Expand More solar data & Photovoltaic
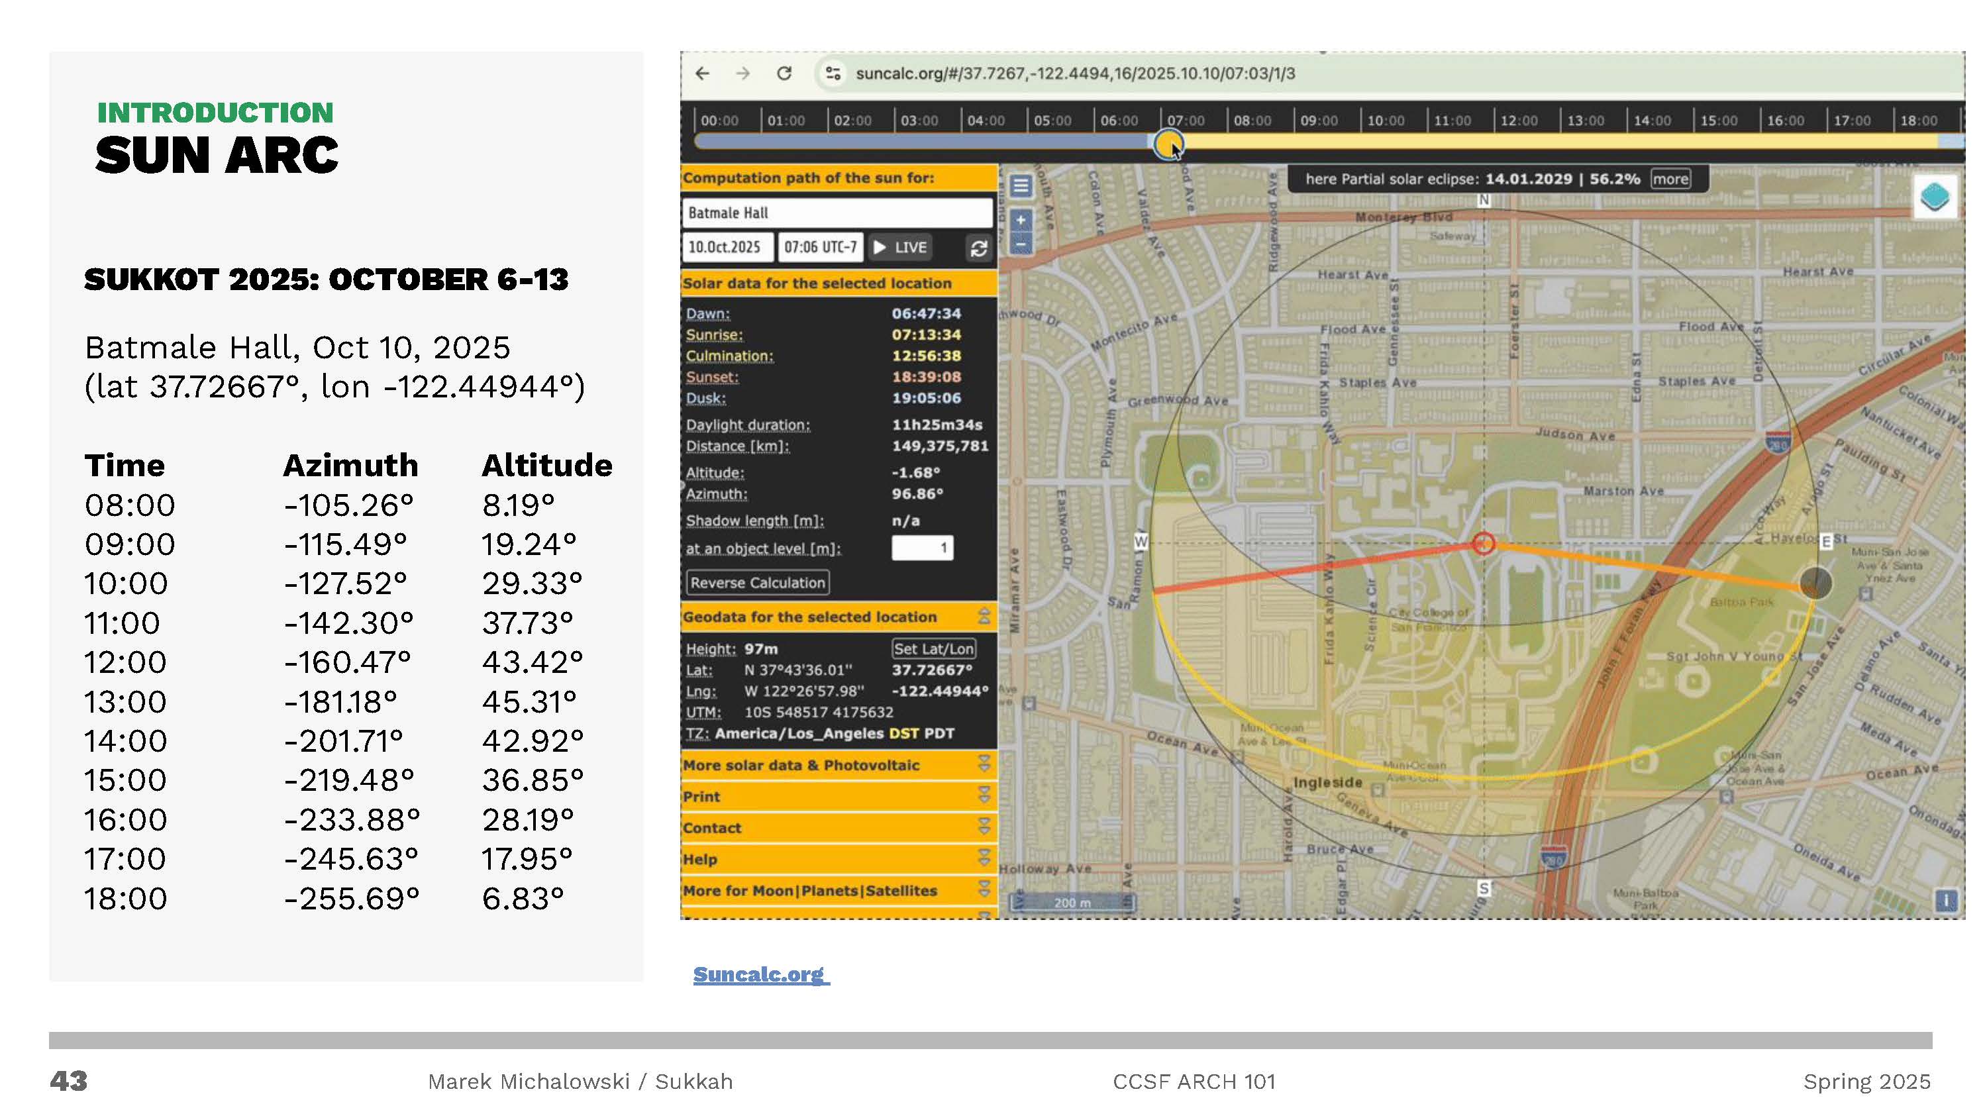The image size is (1987, 1118). coord(984,764)
